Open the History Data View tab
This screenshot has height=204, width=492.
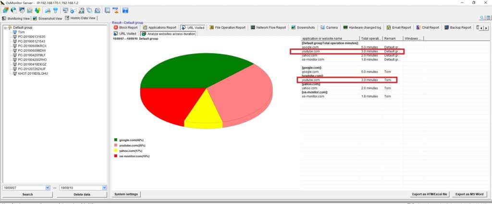point(80,18)
